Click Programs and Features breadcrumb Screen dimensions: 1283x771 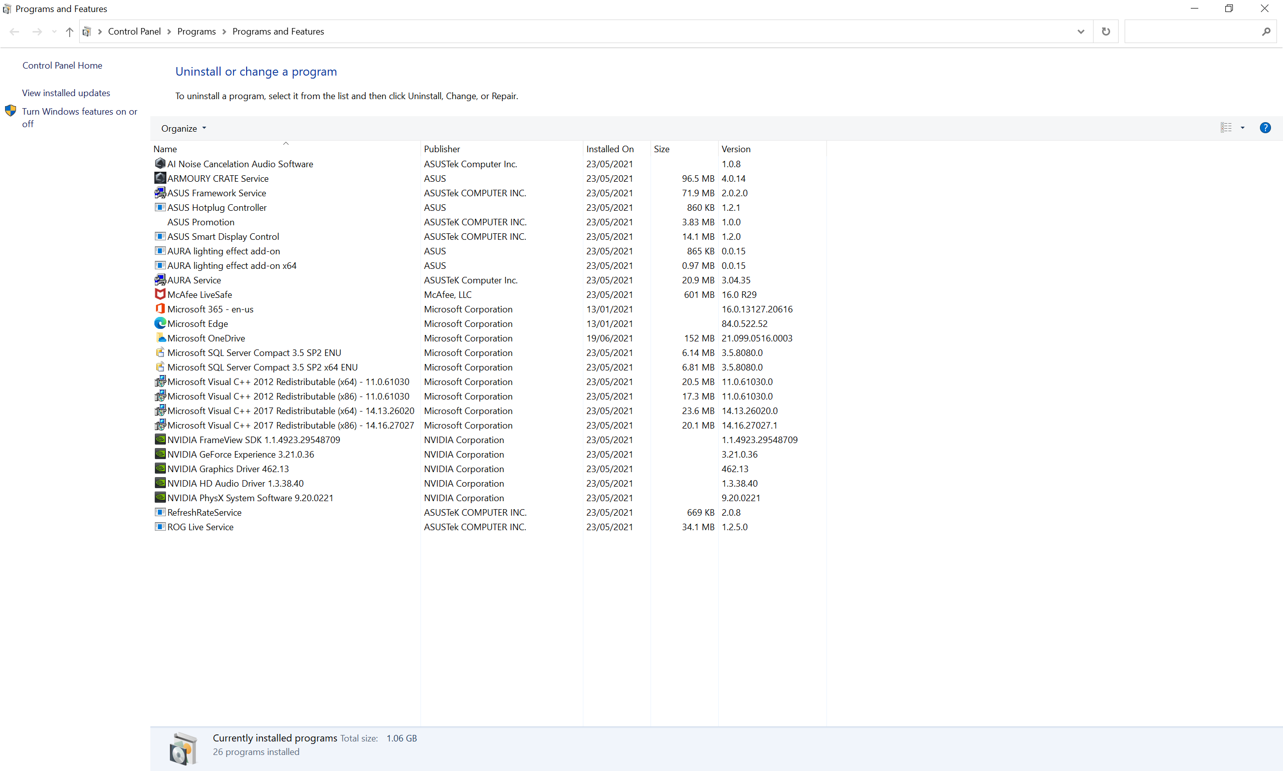click(278, 32)
